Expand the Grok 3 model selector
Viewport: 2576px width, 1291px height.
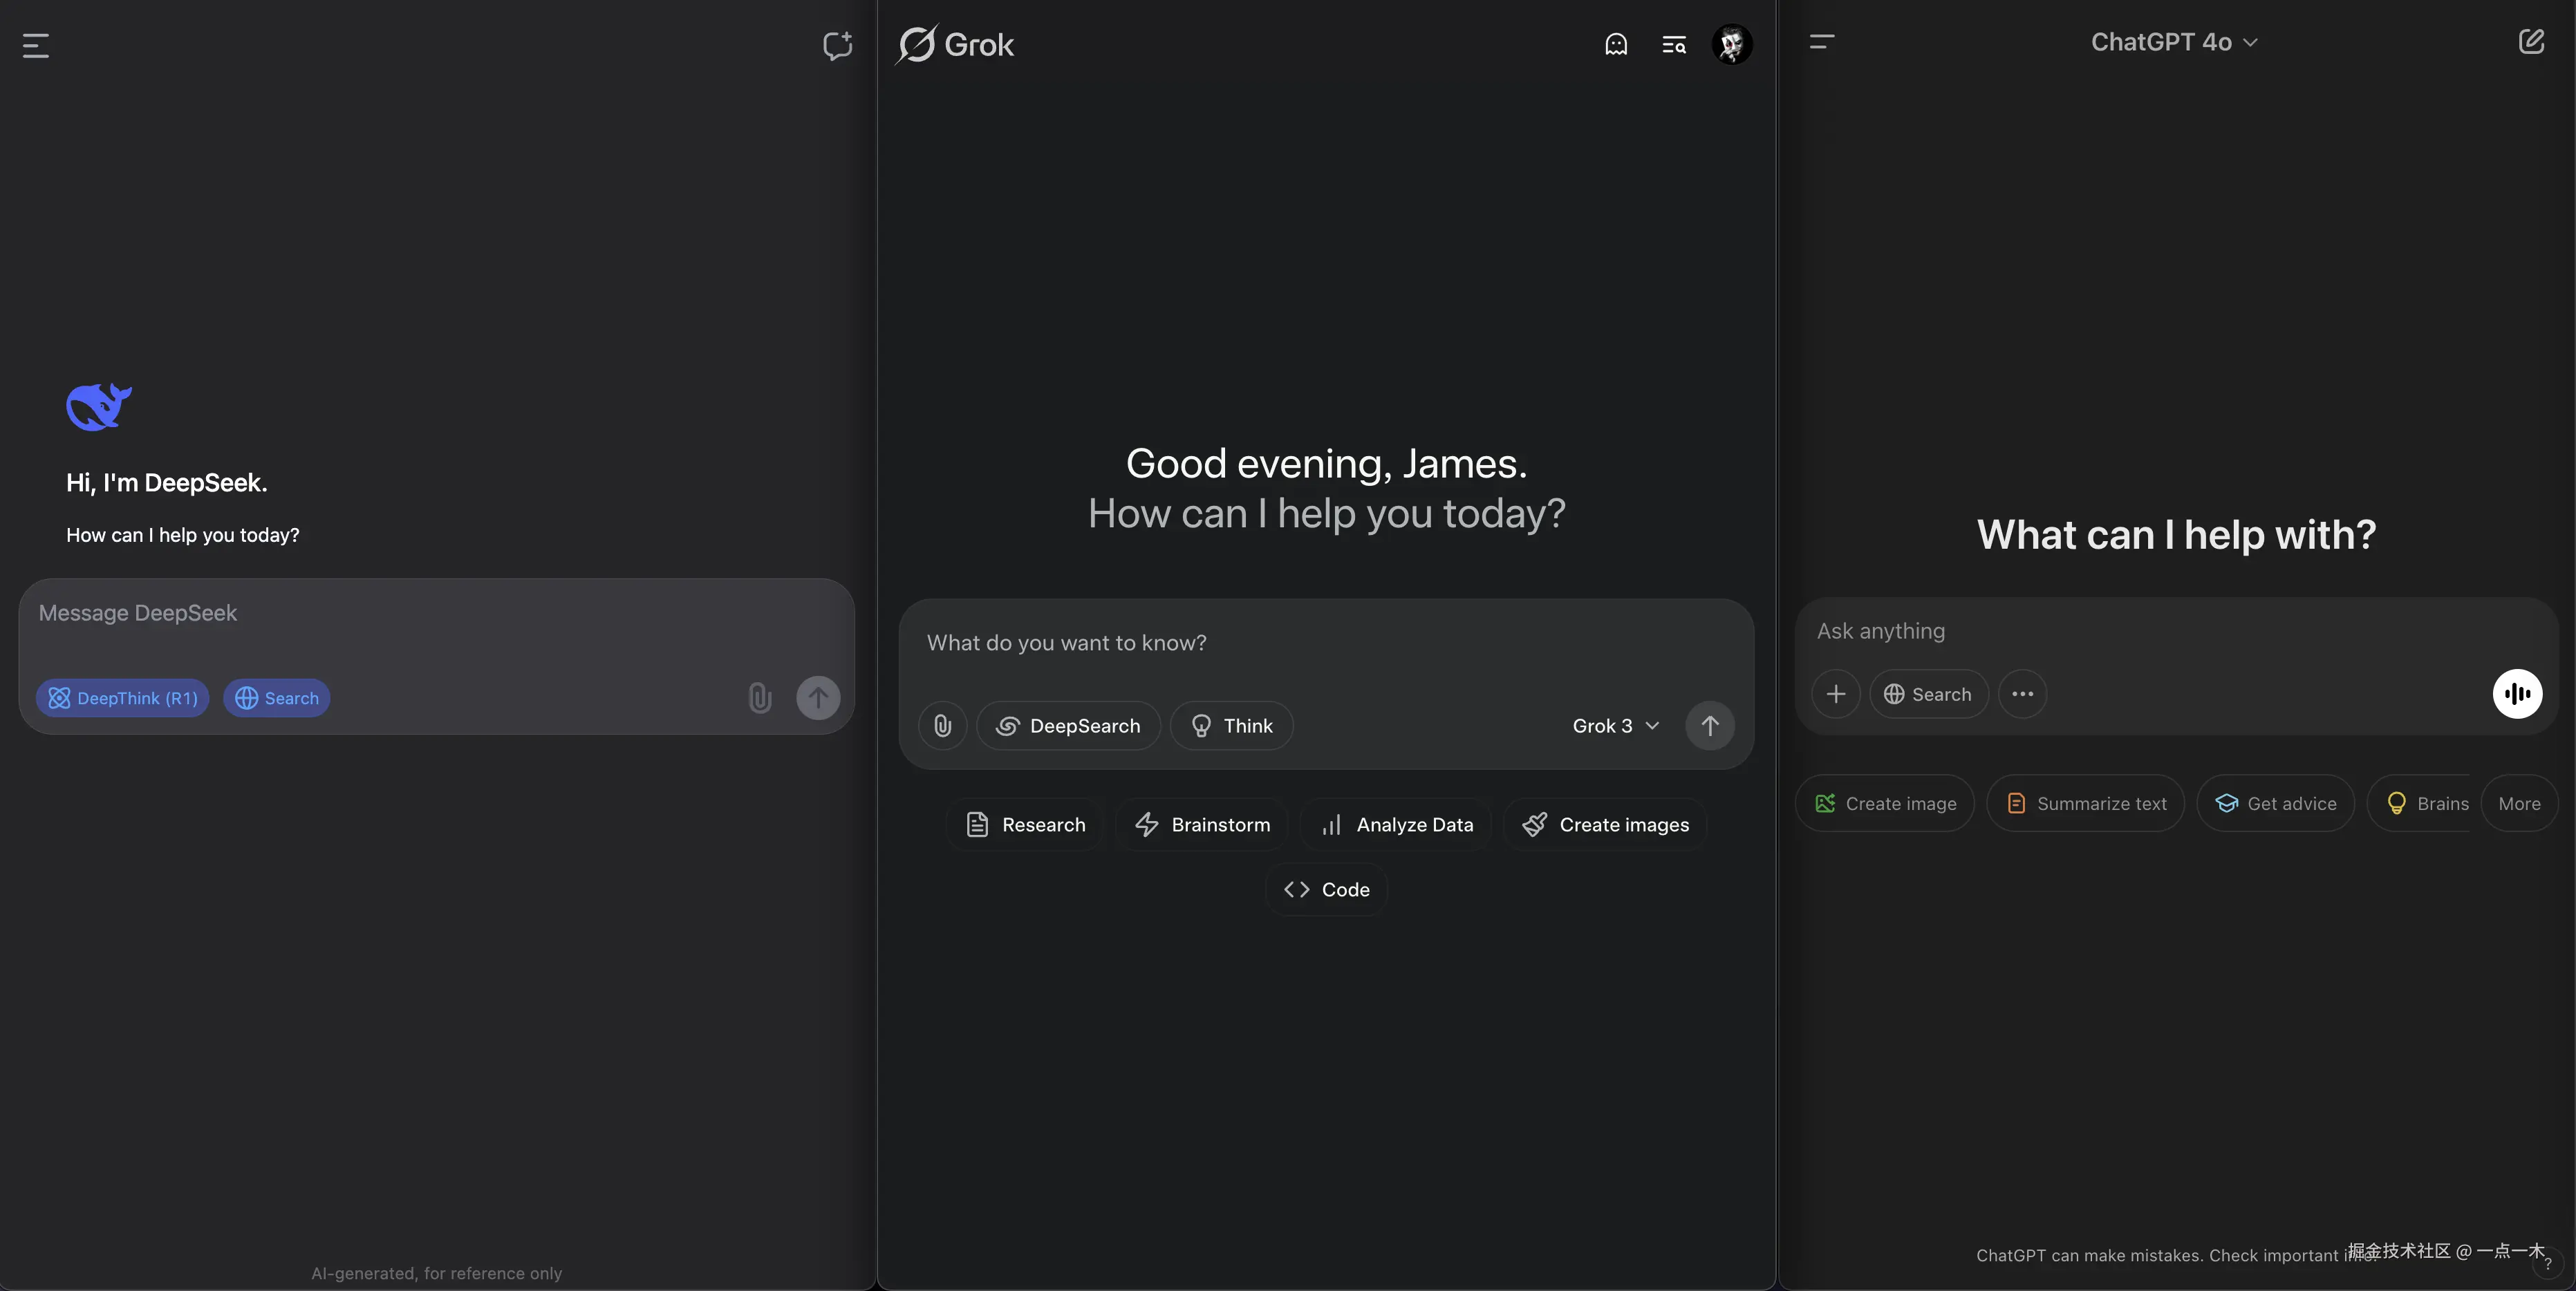pos(1615,726)
